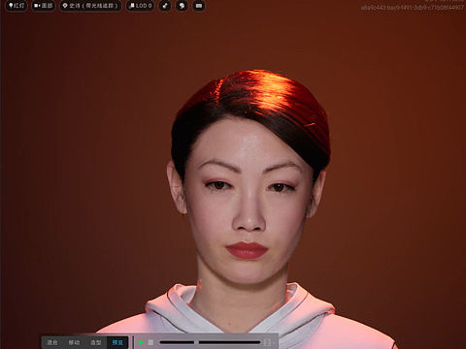The height and width of the screenshot is (349, 466).
Task: Select the 预览 preview mode tab
Action: click(x=117, y=342)
